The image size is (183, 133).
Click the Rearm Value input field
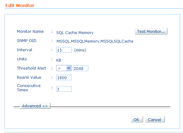64,78
